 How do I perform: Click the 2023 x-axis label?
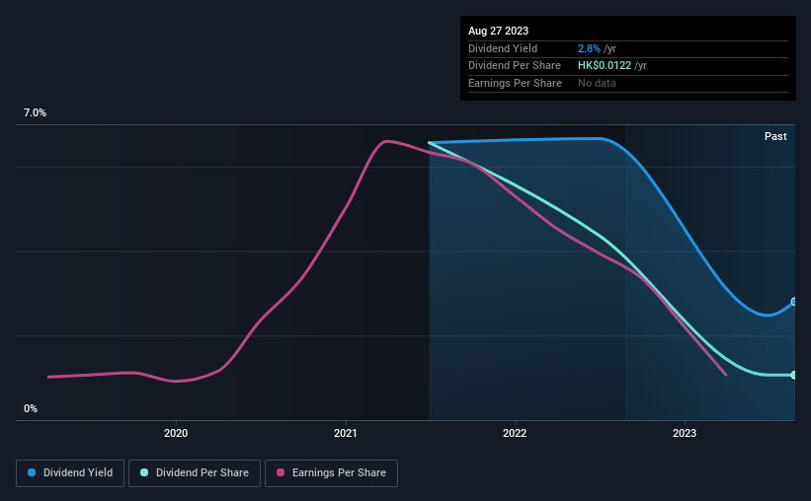click(x=685, y=433)
